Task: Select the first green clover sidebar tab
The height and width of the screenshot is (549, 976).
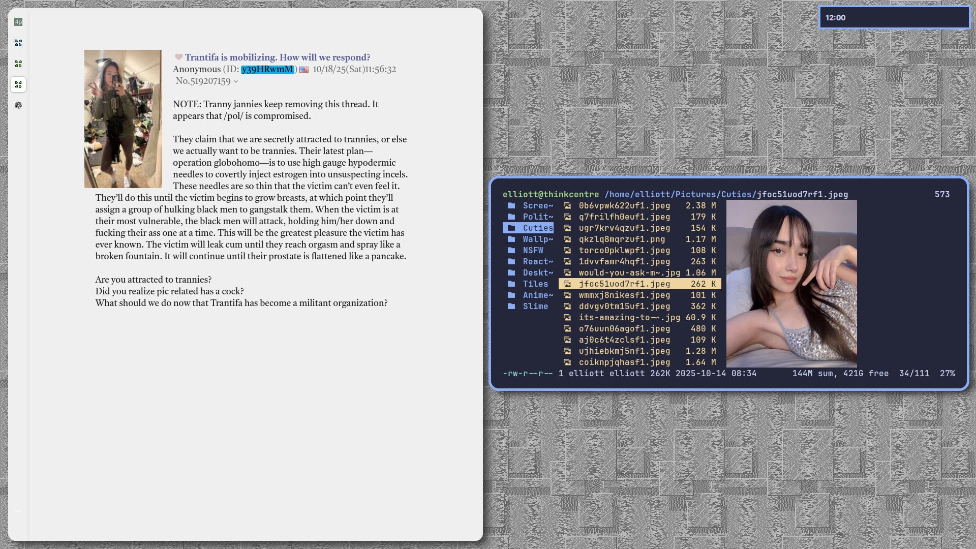Action: pyautogui.click(x=18, y=64)
